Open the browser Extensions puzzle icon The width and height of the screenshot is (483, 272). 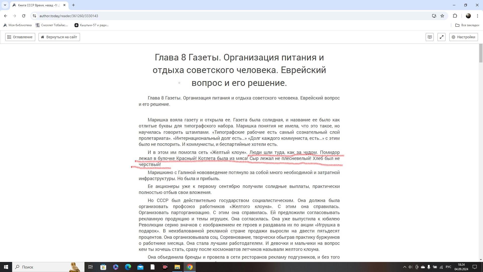pos(455,16)
